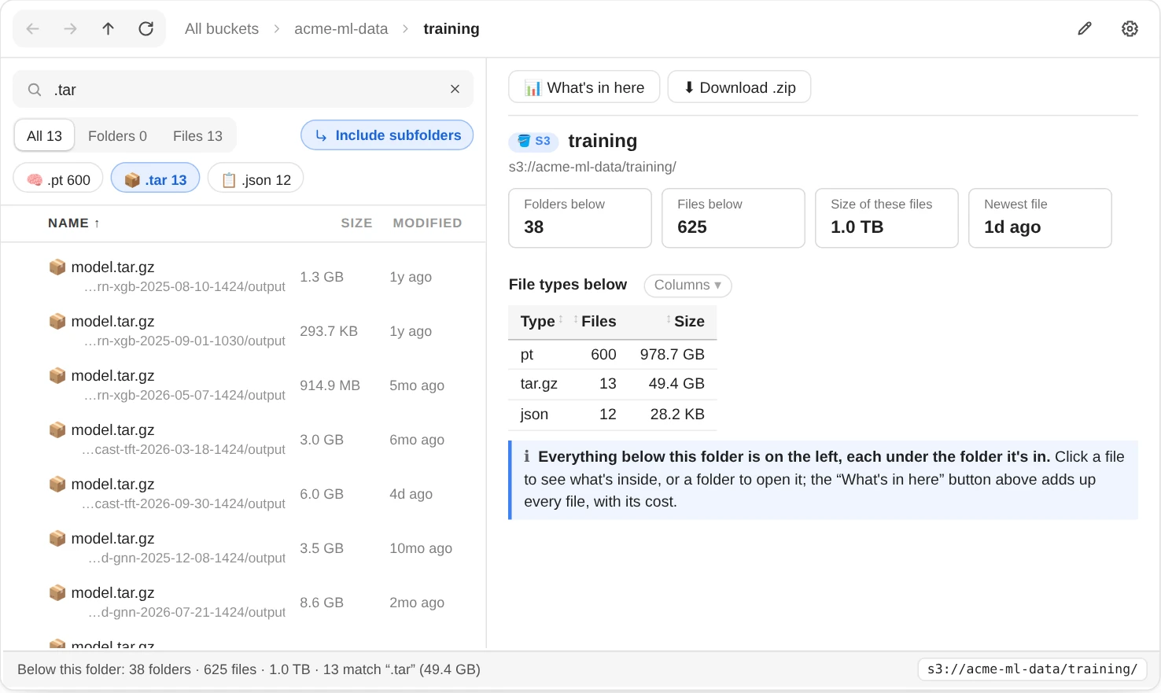Screen dimensions: 1161x693
Task: Click the Download .zip button
Action: [x=739, y=87]
